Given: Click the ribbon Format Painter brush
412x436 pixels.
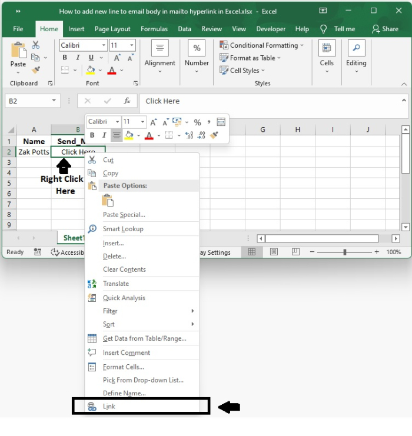Looking at the screenshot, I should [35, 70].
